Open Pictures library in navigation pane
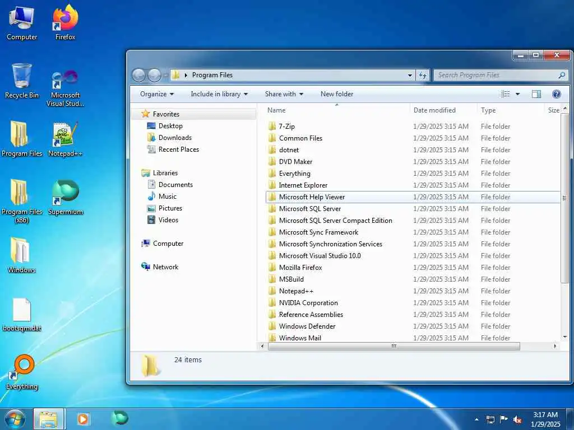574x430 pixels. coord(170,208)
